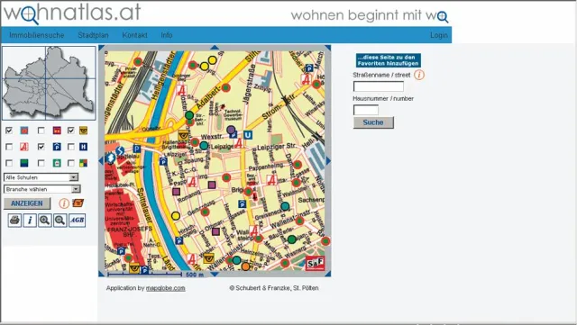Click the ANZEIGEN button
This screenshot has width=577, height=325.
pyautogui.click(x=27, y=203)
